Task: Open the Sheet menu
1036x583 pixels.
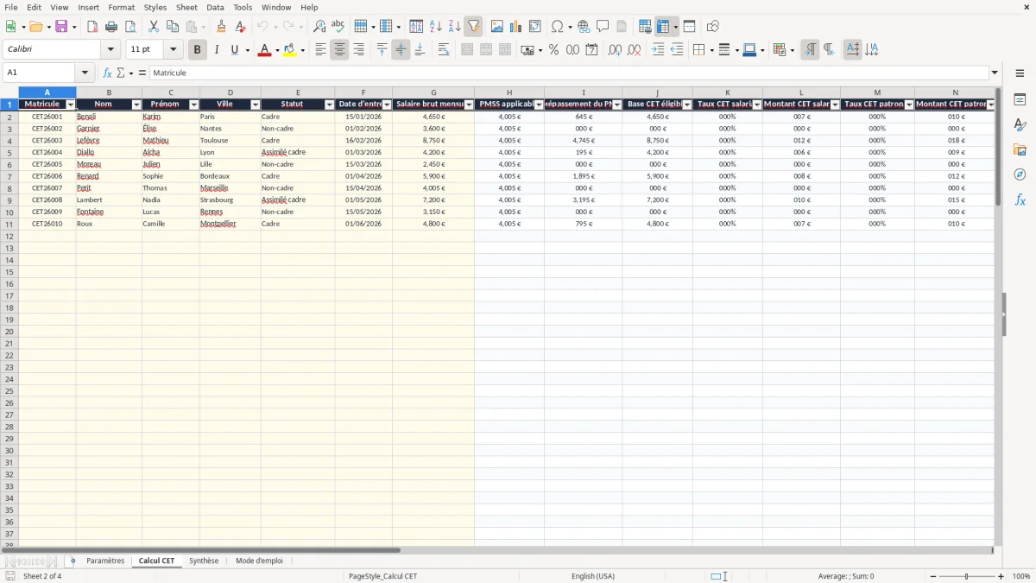Action: (186, 7)
